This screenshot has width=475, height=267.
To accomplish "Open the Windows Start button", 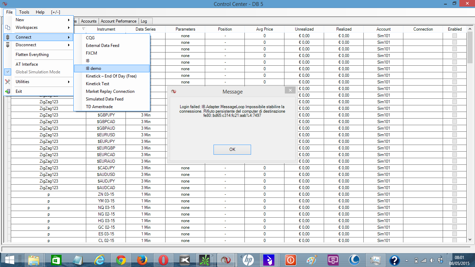I will [10, 260].
